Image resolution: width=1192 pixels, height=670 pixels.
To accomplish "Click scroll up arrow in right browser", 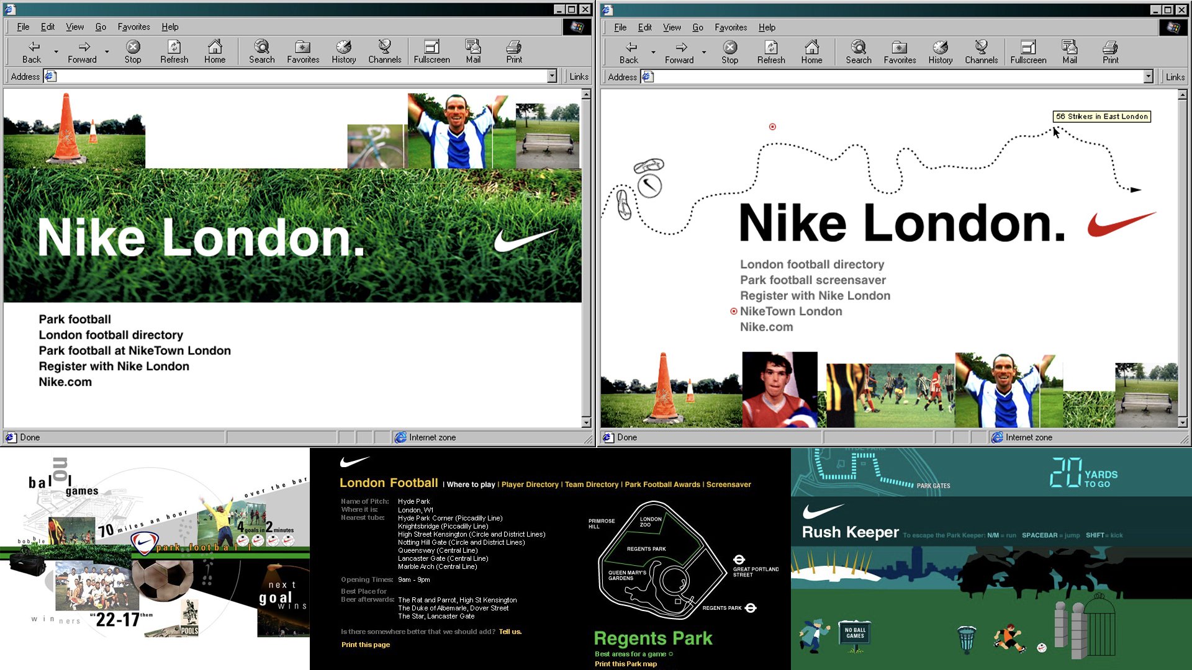I will [1183, 95].
